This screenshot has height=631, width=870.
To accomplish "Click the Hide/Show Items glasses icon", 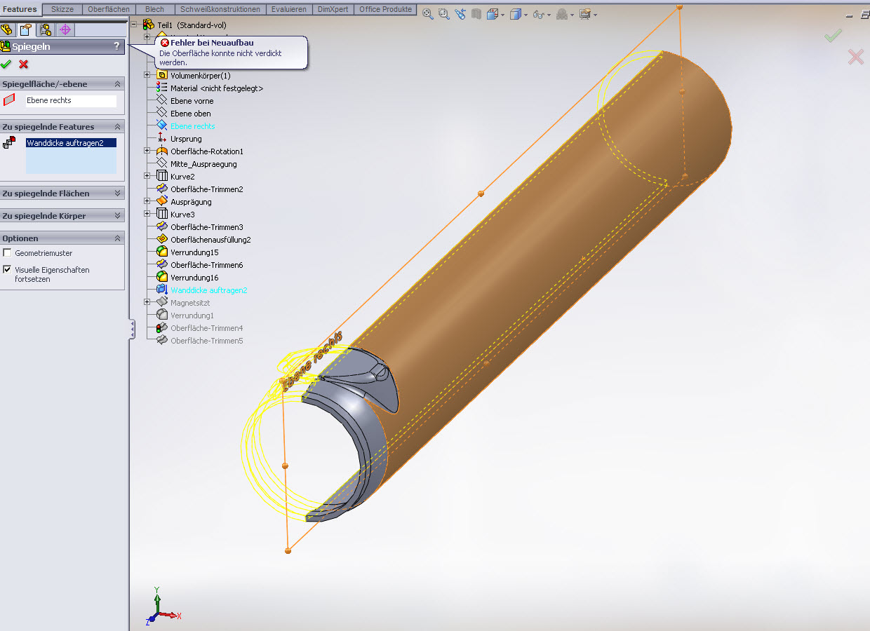I will point(538,14).
